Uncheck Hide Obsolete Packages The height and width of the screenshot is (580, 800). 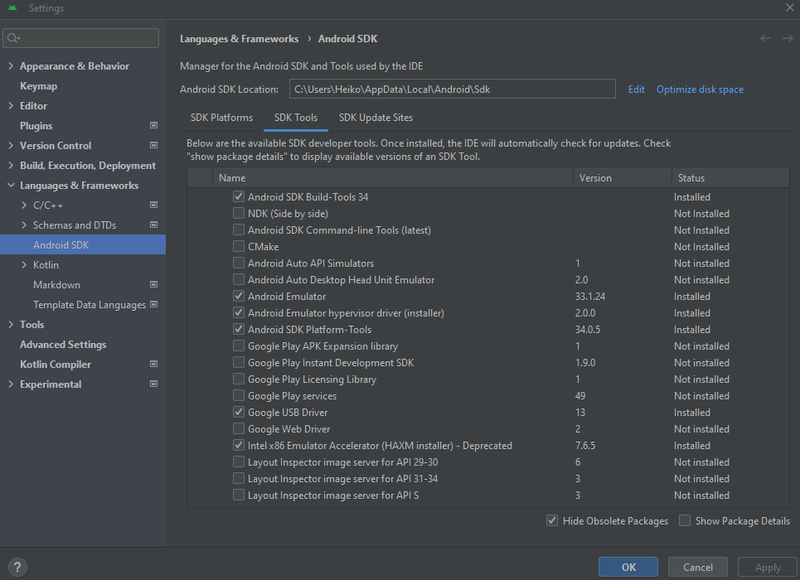[x=552, y=521]
